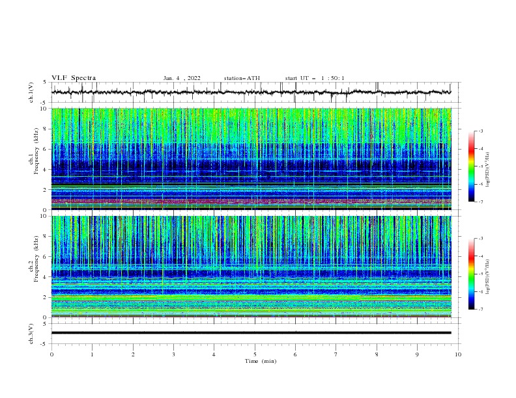This screenshot has height=398, width=516.
Task: Click time axis tick label 3
Action: click(173, 354)
